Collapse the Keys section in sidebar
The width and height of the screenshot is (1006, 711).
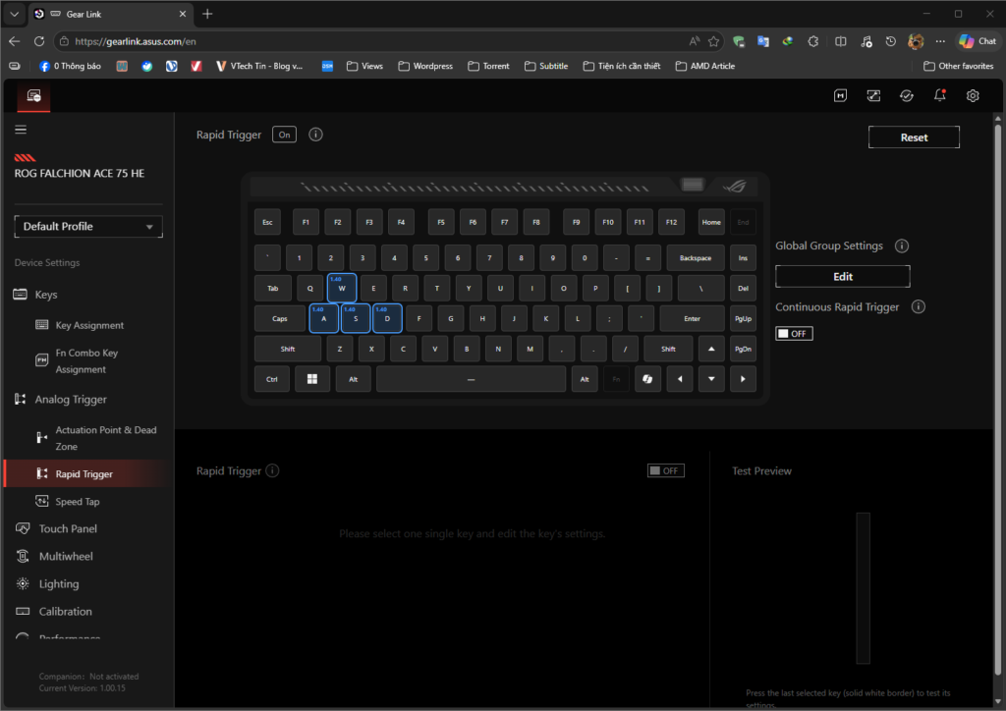(x=46, y=295)
